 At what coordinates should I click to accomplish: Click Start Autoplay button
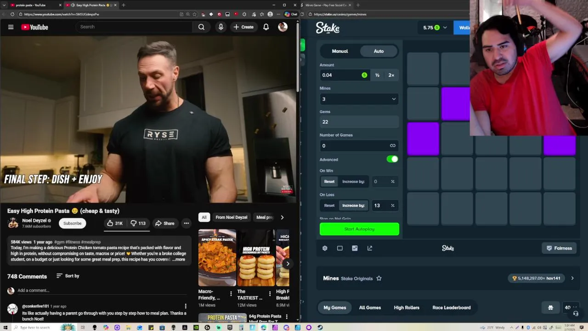(359, 229)
